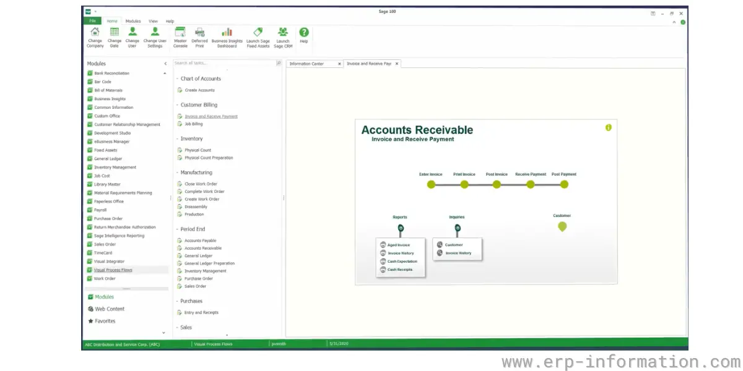Open the Create Accounts task
The width and height of the screenshot is (743, 371).
click(x=199, y=90)
